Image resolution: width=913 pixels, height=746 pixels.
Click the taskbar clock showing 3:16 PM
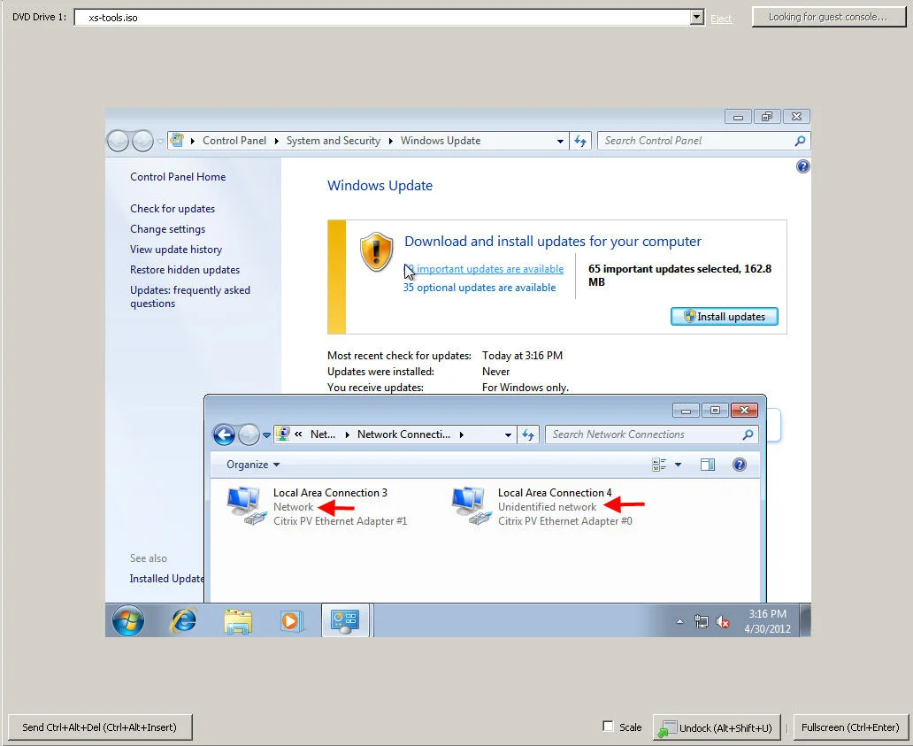(x=767, y=621)
